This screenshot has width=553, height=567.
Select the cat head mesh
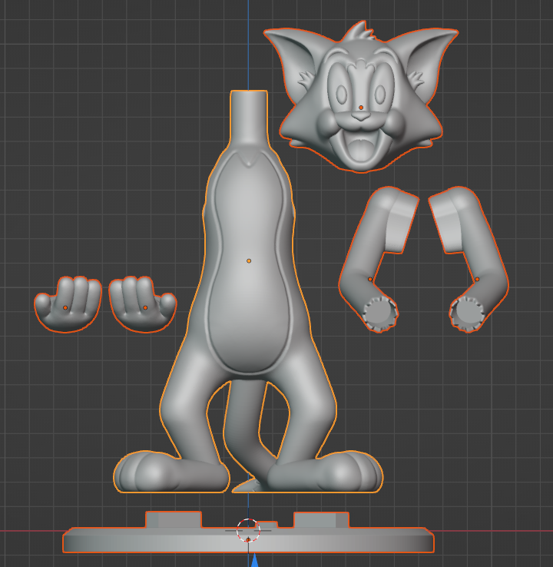tap(361, 98)
